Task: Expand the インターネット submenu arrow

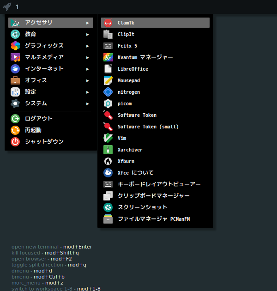Action: pos(87,69)
